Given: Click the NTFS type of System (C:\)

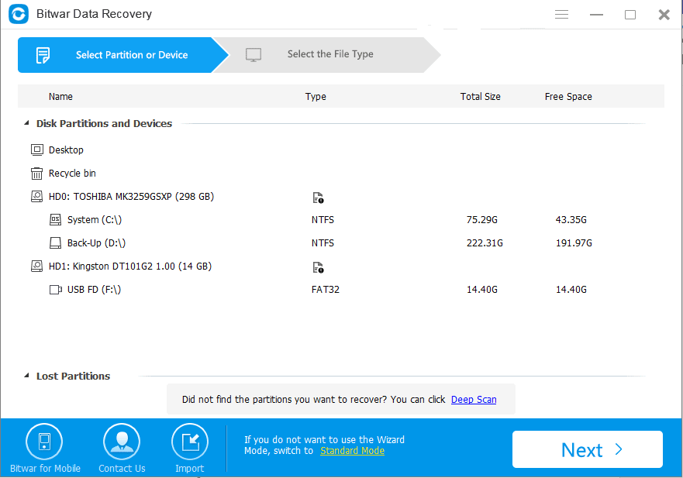Looking at the screenshot, I should (323, 220).
